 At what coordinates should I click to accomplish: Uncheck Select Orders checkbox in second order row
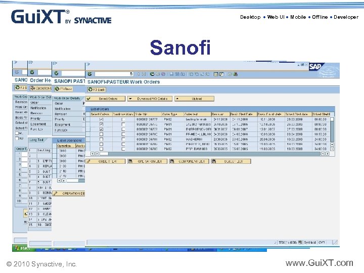tap(101, 124)
